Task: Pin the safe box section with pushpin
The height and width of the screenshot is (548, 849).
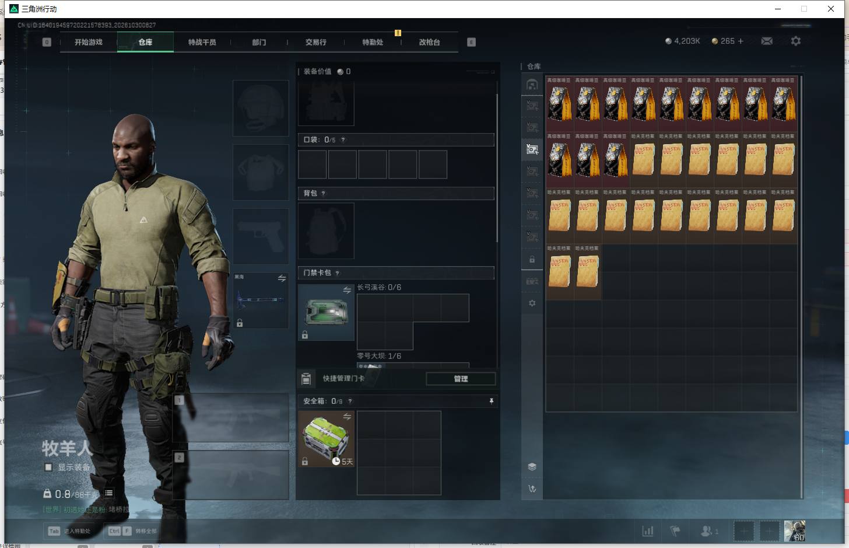Action: click(x=491, y=401)
